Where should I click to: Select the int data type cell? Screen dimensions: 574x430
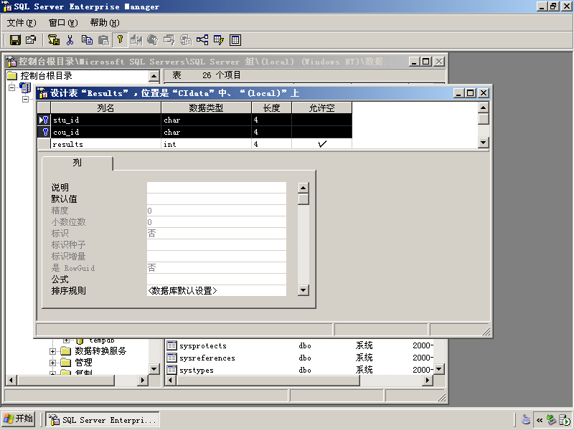(x=206, y=144)
